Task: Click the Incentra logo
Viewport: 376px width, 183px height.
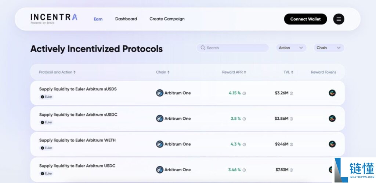Action: point(54,18)
